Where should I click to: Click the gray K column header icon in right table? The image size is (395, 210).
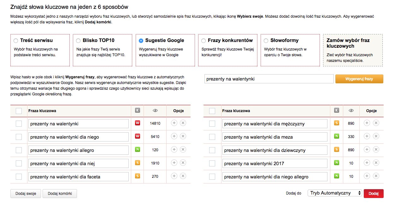click(337, 111)
